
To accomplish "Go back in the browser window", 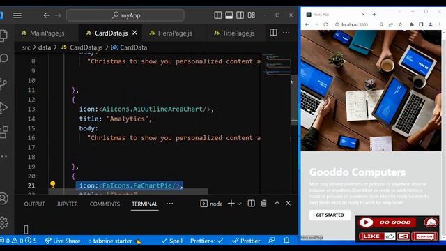I will [307, 24].
